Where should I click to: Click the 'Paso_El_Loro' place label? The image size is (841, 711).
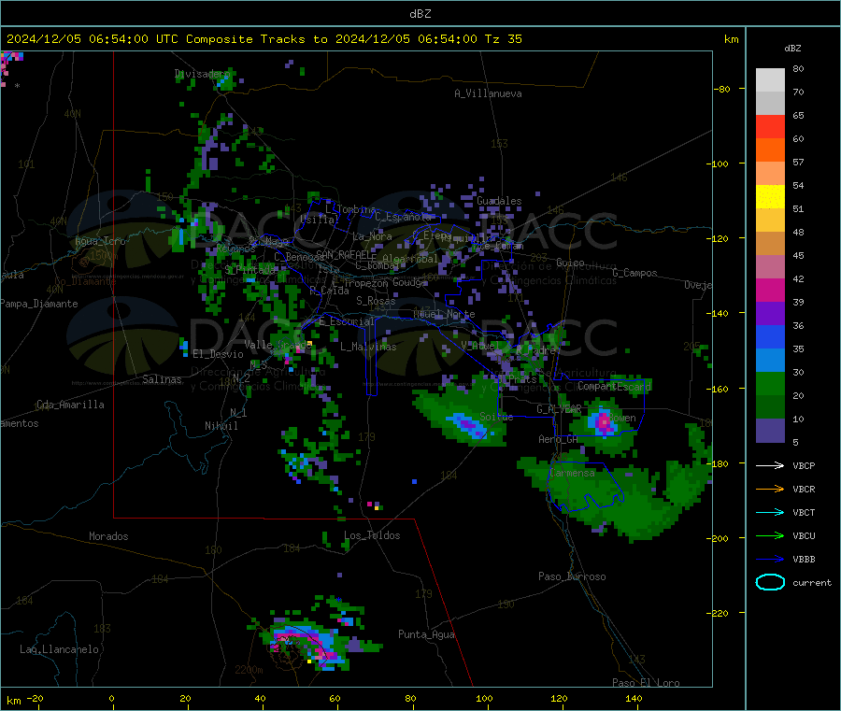click(x=646, y=683)
